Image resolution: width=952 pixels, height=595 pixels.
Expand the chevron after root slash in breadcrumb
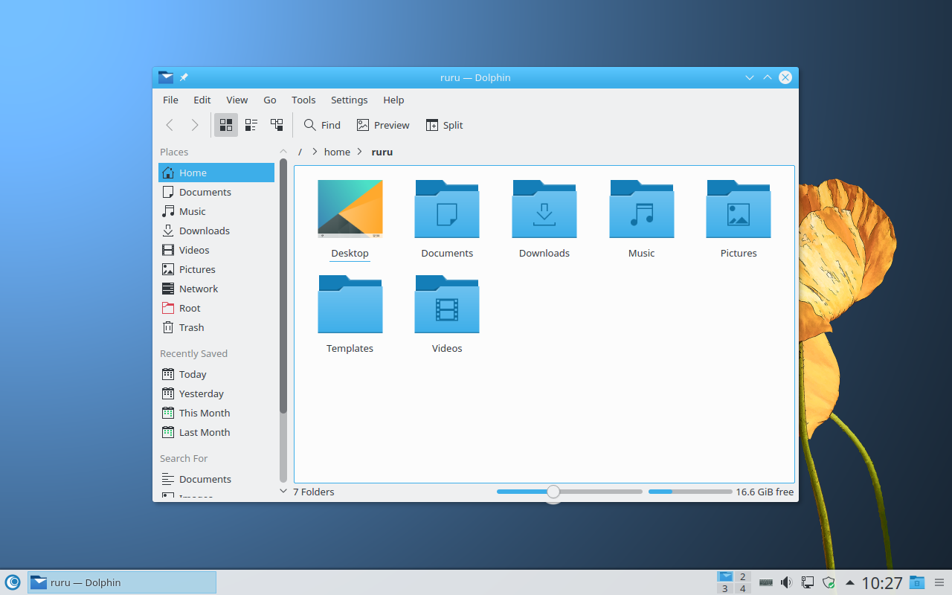315,152
